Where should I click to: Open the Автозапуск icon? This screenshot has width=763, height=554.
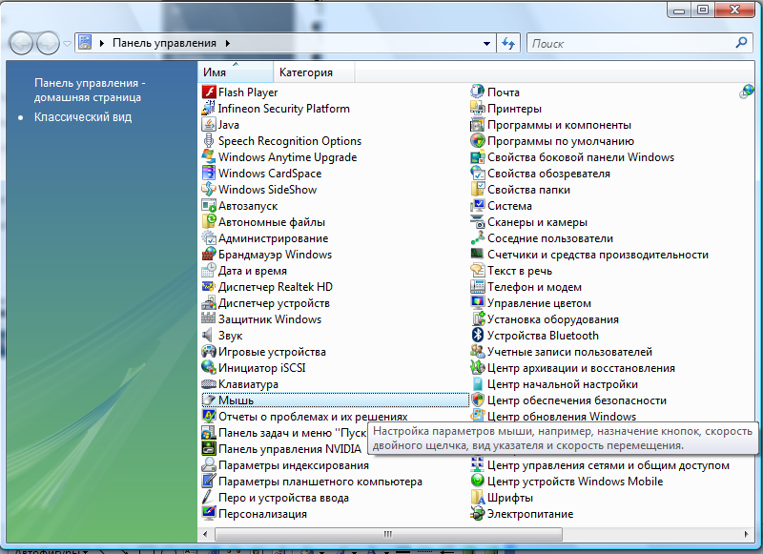[209, 206]
